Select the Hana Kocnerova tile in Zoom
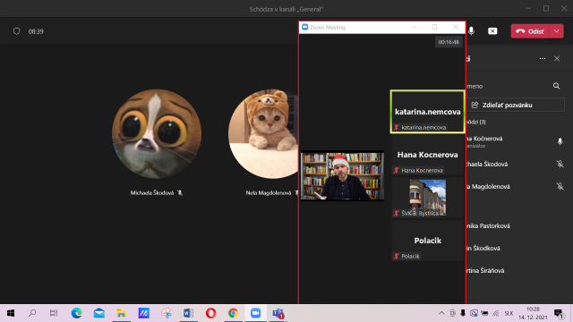Image resolution: width=573 pixels, height=322 pixels. (428, 155)
